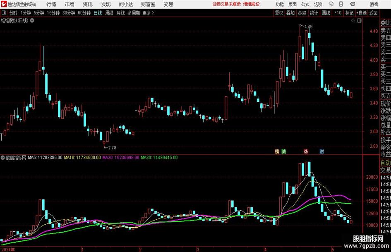Switch to 15分钟 chart period
The image size is (391, 252).
pos(53,13)
